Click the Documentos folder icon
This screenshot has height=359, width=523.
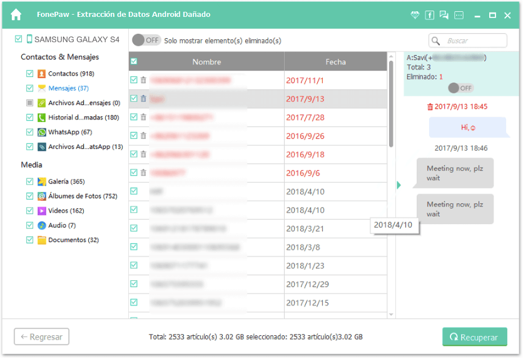point(42,240)
